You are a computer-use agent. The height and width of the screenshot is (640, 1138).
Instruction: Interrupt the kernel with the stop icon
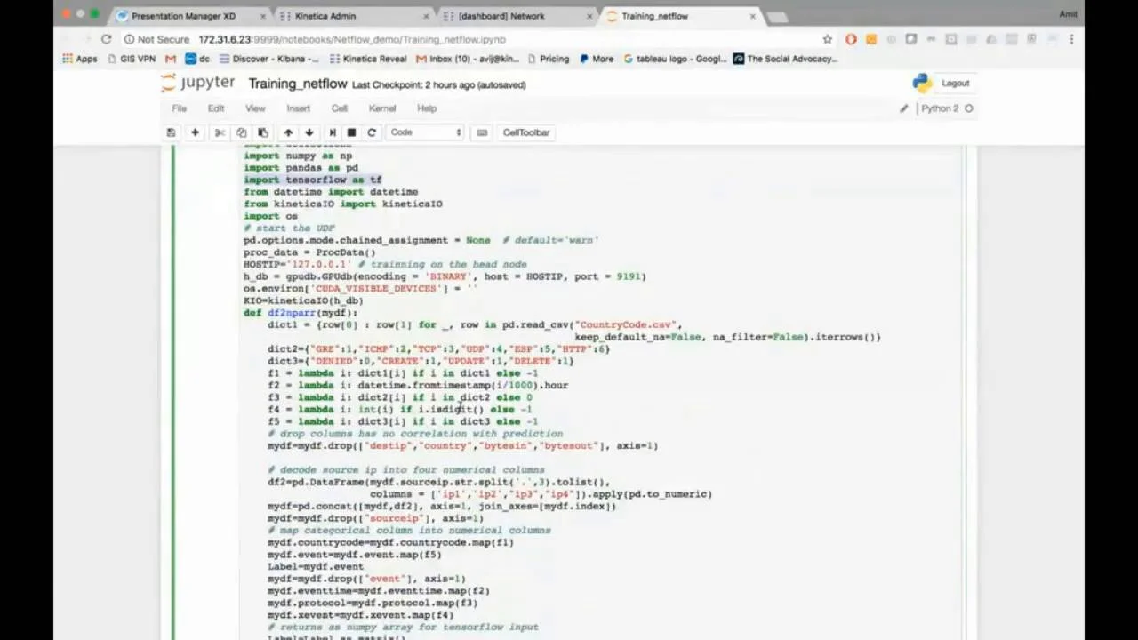(x=351, y=132)
